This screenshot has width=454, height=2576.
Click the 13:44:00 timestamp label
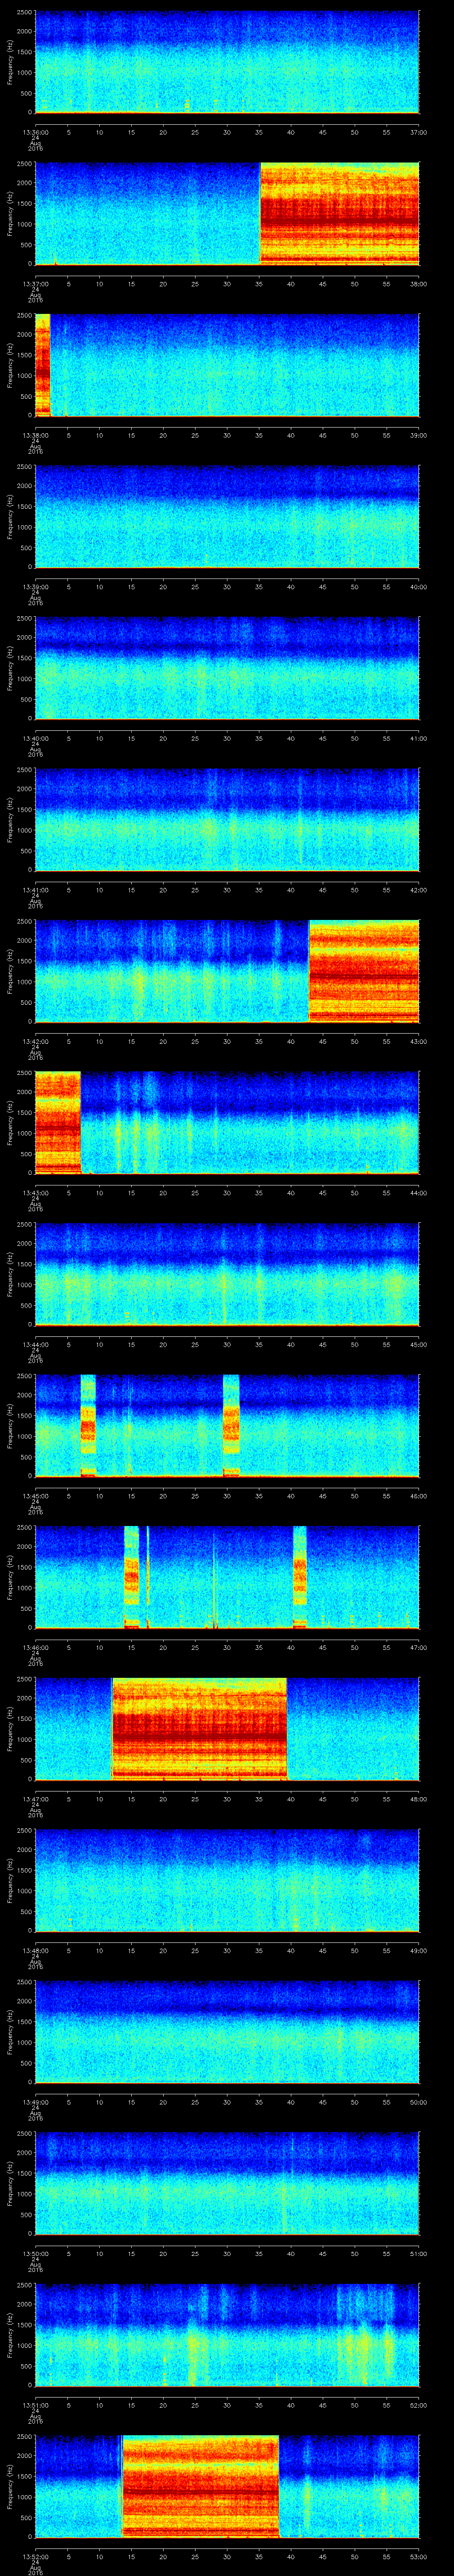pos(35,1344)
